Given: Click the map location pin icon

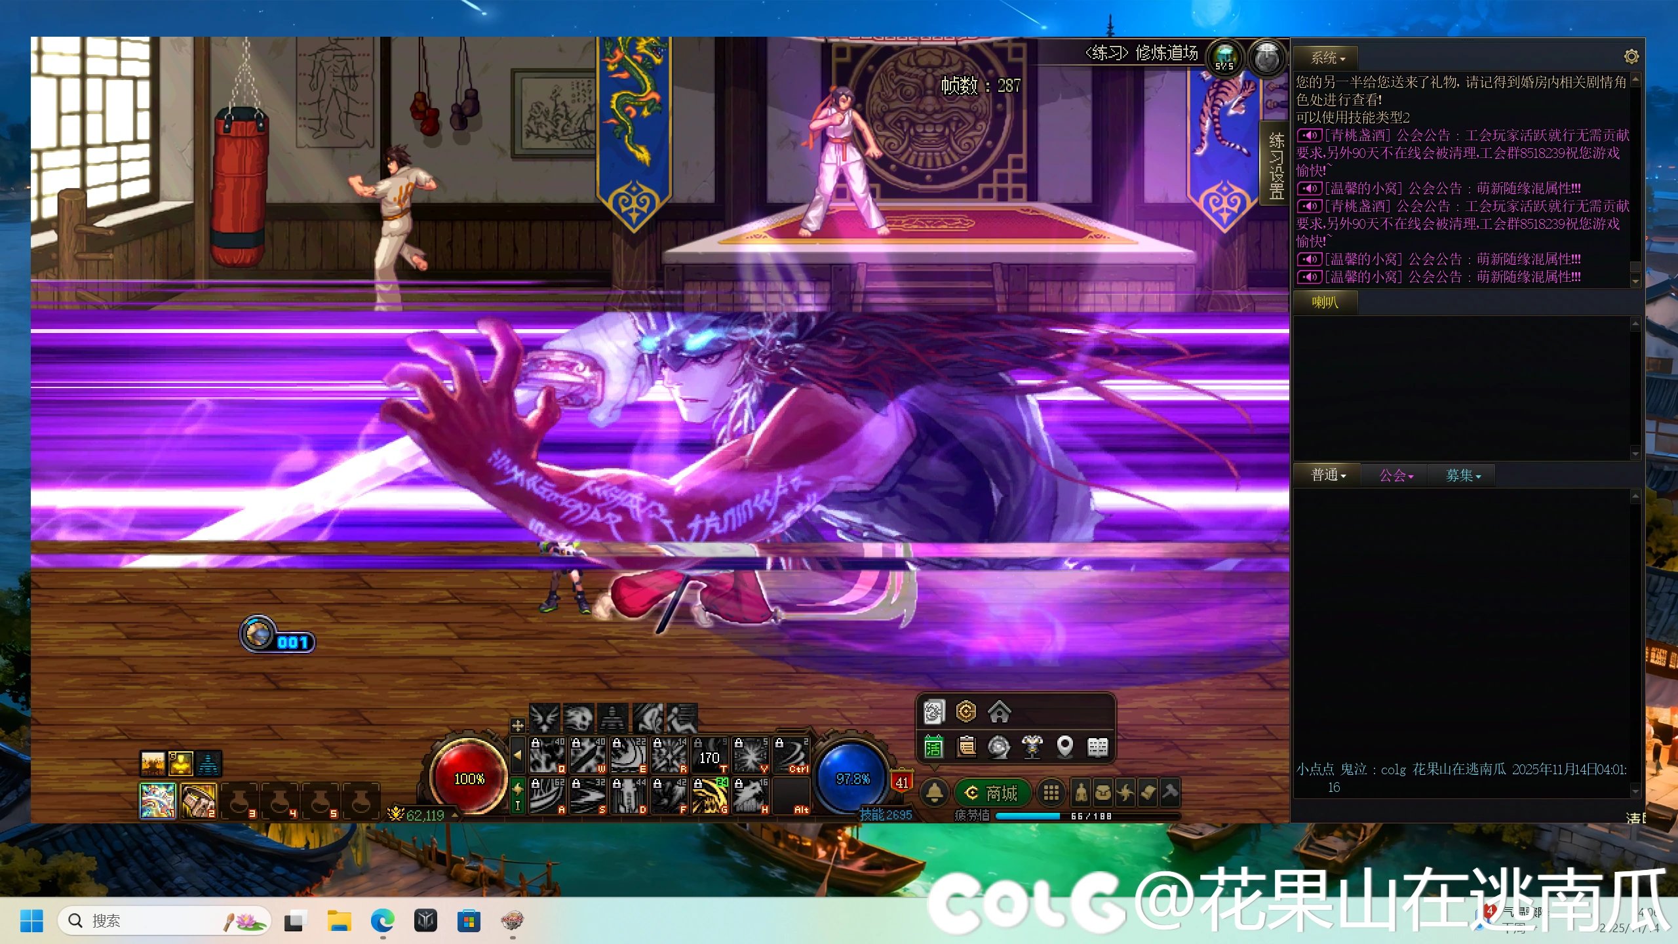Looking at the screenshot, I should (1064, 747).
